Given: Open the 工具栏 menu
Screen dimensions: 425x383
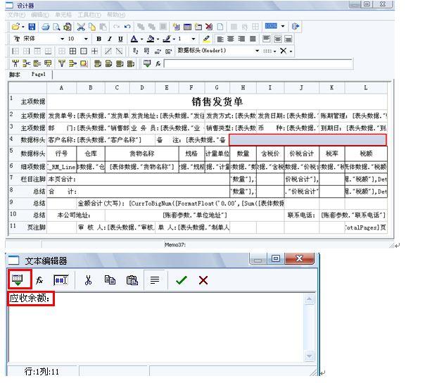Looking at the screenshot, I should coord(89,15).
